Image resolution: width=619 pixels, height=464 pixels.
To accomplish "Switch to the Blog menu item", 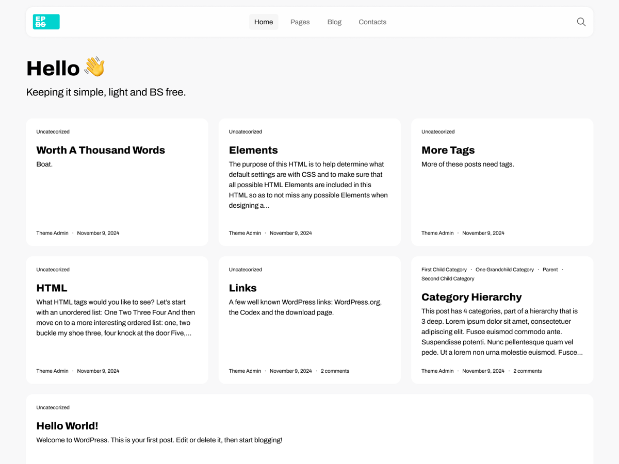I will (x=334, y=22).
